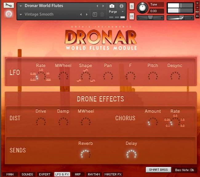
Task: Click the Kontakt gear logo icon
Action: (9, 14)
